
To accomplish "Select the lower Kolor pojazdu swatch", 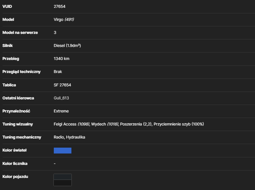I will click(63, 183).
